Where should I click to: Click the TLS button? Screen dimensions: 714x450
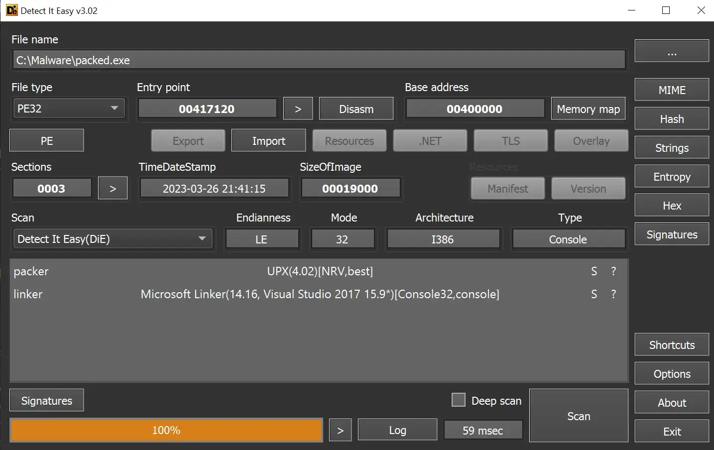pos(510,141)
